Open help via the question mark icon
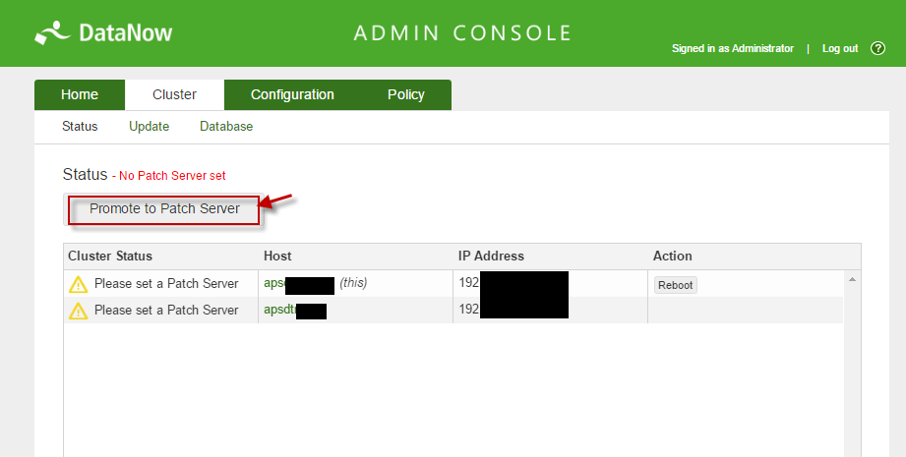This screenshot has width=906, height=457. pyautogui.click(x=877, y=48)
